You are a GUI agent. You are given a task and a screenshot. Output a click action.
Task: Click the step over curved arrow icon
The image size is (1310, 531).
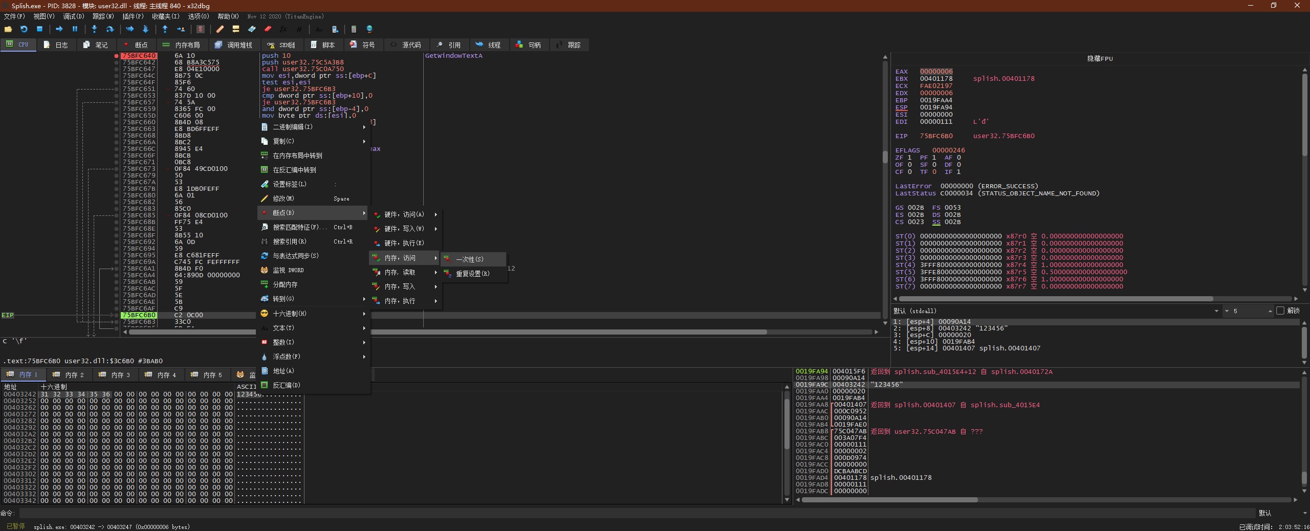pyautogui.click(x=110, y=29)
